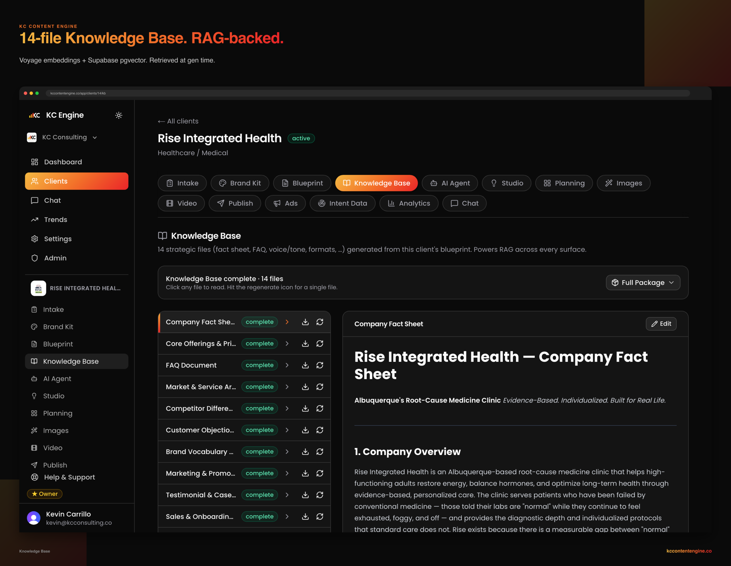Click the Owner role badge
731x566 pixels.
point(45,494)
